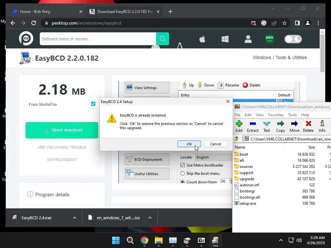Viewport: 331px width, 248px height.
Task: Click the Tools & Utilities breadcrumb link
Action: (x=291, y=57)
